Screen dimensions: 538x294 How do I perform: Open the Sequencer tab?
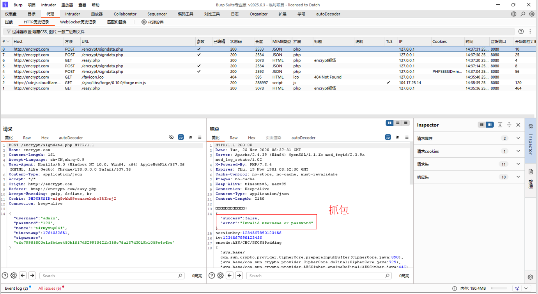point(157,14)
